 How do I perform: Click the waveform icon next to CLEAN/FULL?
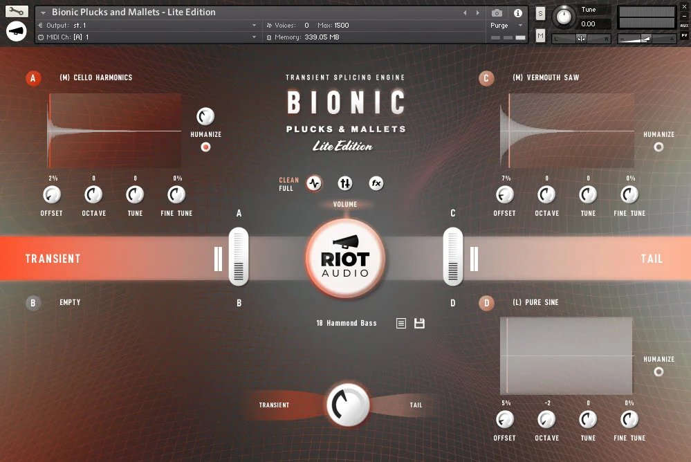314,183
